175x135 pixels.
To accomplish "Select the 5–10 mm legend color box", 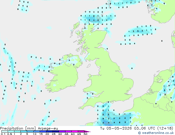I will click(30, 131).
